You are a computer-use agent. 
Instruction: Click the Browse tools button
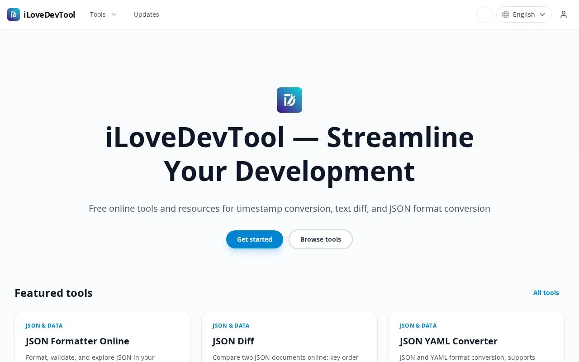(x=321, y=239)
